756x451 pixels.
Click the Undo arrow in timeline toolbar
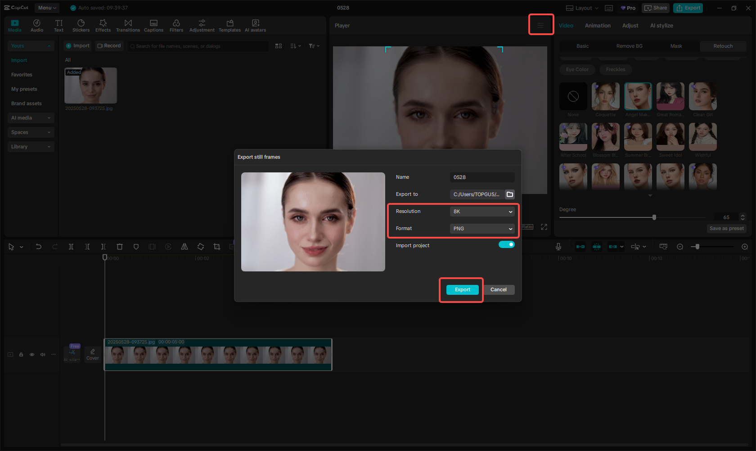tap(39, 247)
